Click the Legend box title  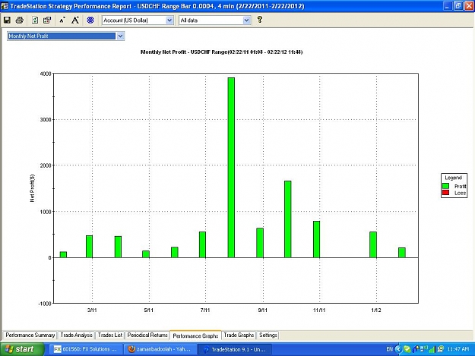tap(454, 178)
